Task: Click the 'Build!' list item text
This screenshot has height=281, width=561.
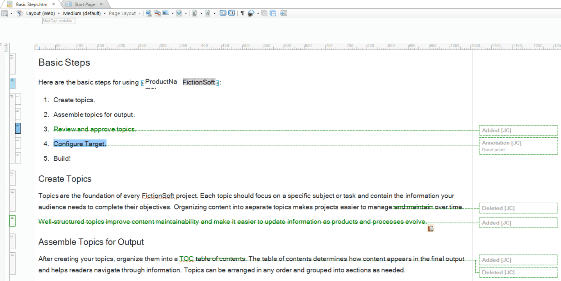Action: [62, 158]
